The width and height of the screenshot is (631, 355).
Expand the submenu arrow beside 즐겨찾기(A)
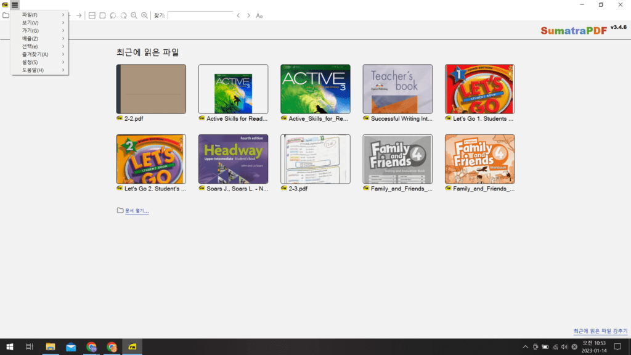click(63, 54)
